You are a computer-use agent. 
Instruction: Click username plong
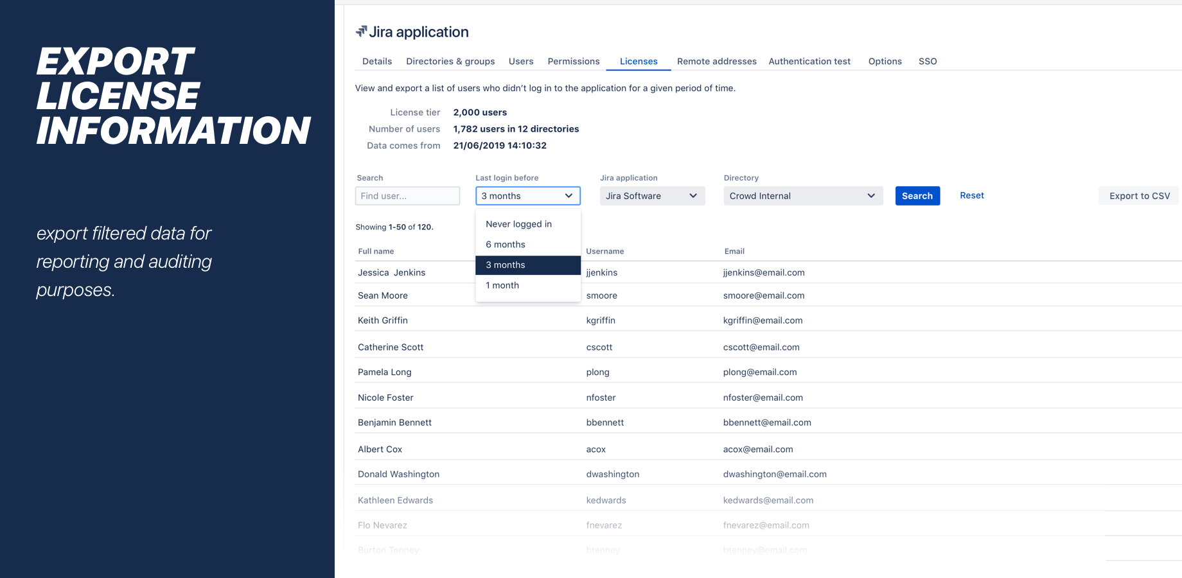pyautogui.click(x=598, y=372)
